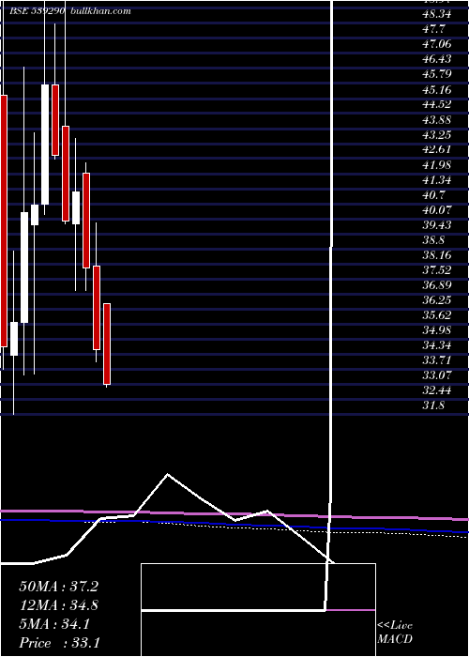The width and height of the screenshot is (469, 657).
Task: Select the 43.25 price axis label
Action: pos(437,135)
